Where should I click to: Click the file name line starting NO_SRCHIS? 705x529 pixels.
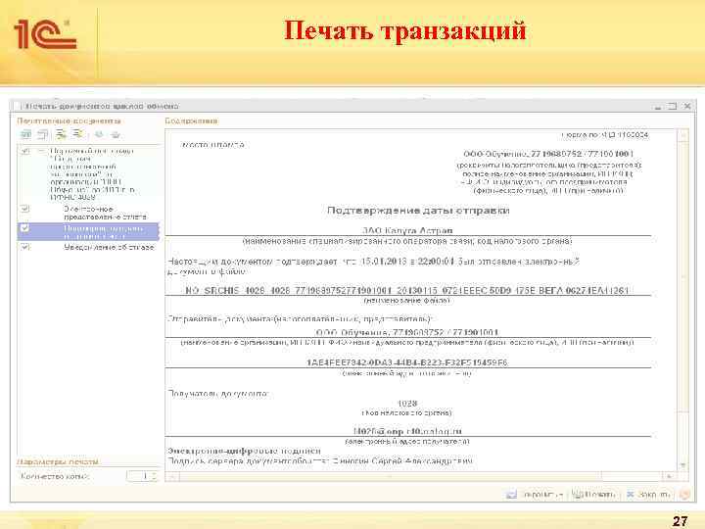407,291
